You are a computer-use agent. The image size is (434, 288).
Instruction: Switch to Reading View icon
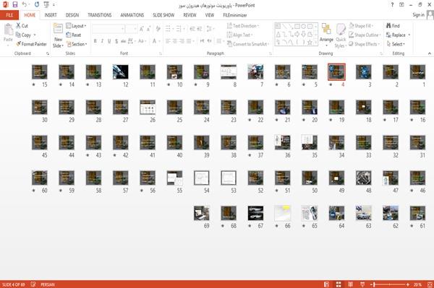coord(350,284)
